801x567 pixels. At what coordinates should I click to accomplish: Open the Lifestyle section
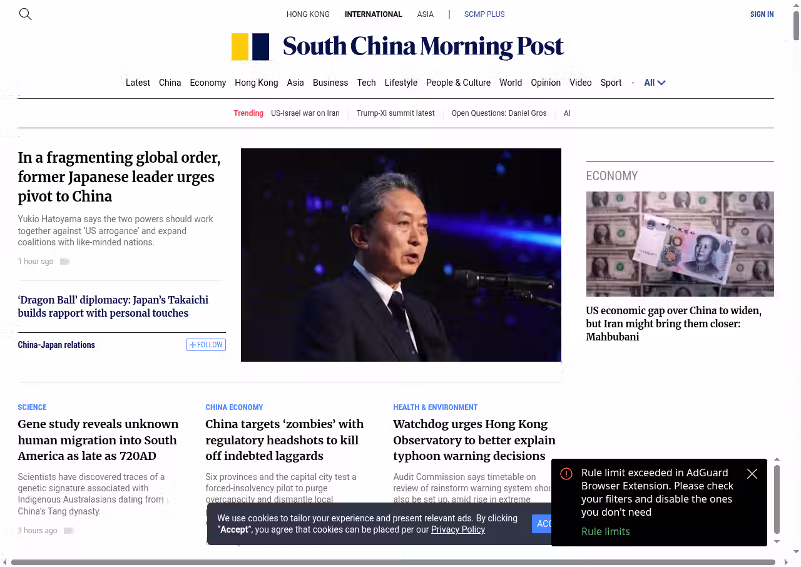400,83
